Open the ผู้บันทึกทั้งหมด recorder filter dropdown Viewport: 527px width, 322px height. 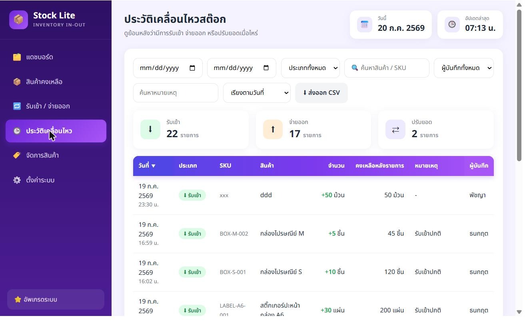464,68
